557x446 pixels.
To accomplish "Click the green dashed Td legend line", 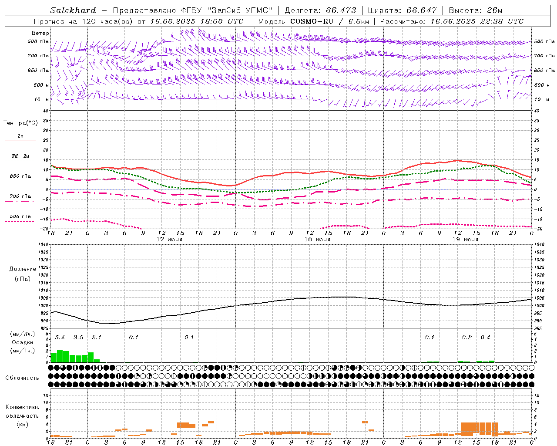I will 20,161.
